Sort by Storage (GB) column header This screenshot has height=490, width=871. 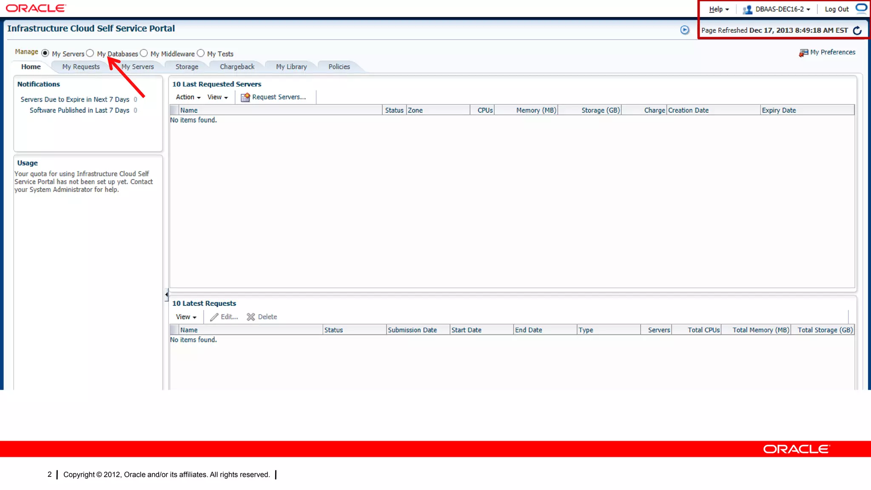click(589, 110)
